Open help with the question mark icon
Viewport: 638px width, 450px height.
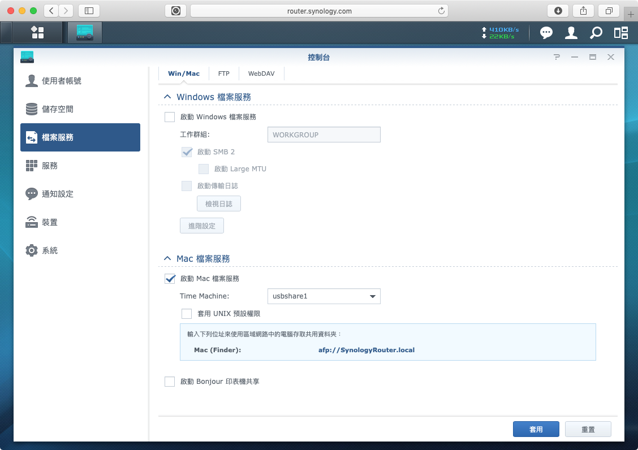pos(557,57)
